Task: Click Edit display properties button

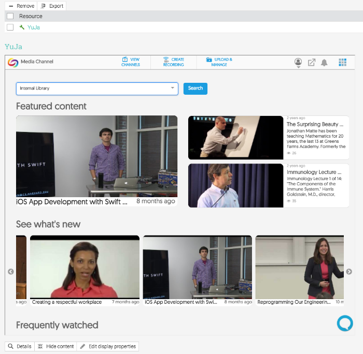Action: point(108,346)
